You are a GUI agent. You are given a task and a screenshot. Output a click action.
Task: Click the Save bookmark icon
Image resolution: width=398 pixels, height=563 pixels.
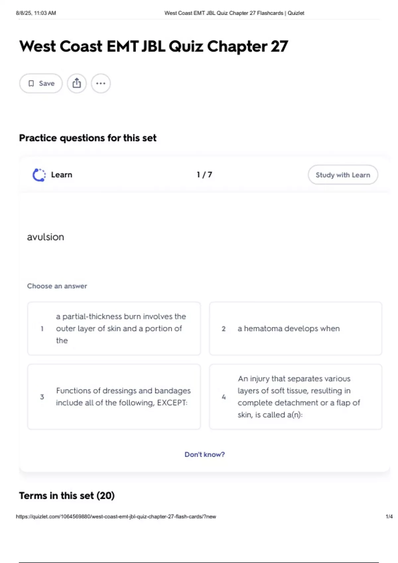tap(31, 83)
